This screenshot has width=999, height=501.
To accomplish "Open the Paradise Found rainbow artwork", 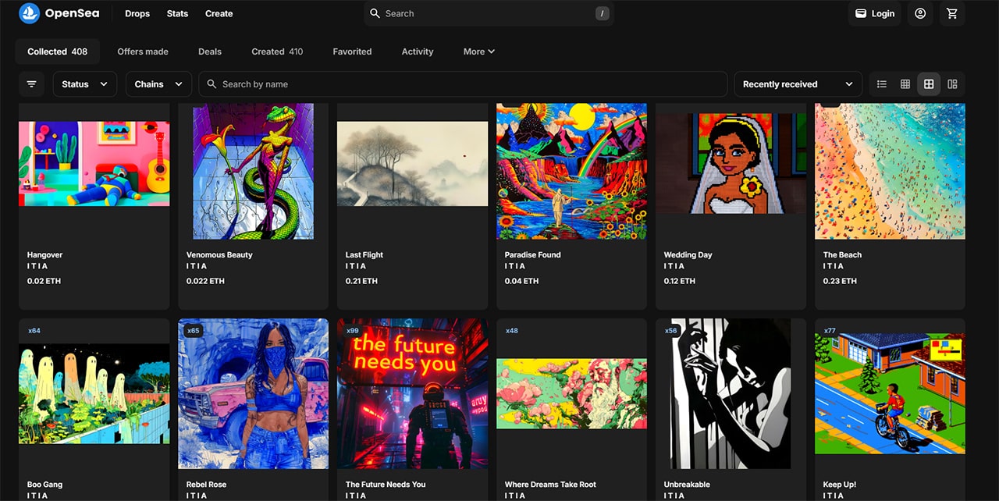I will 572,172.
